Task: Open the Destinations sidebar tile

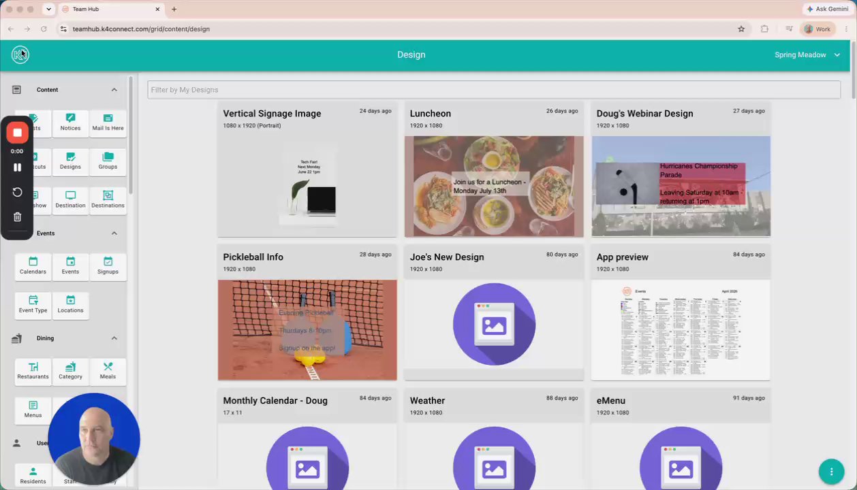Action: click(108, 201)
